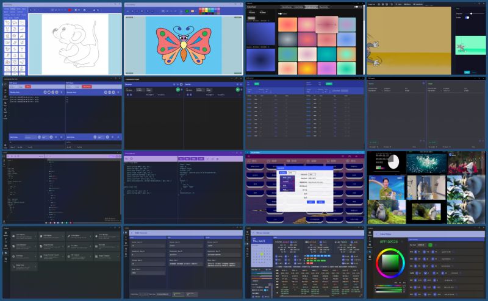Toggle the blue switch in image tool panel

(467, 18)
